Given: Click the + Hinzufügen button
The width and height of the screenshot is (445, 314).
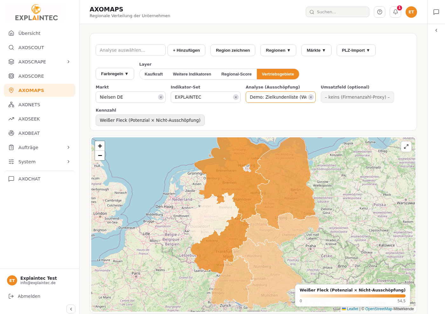Looking at the screenshot, I should point(186,50).
